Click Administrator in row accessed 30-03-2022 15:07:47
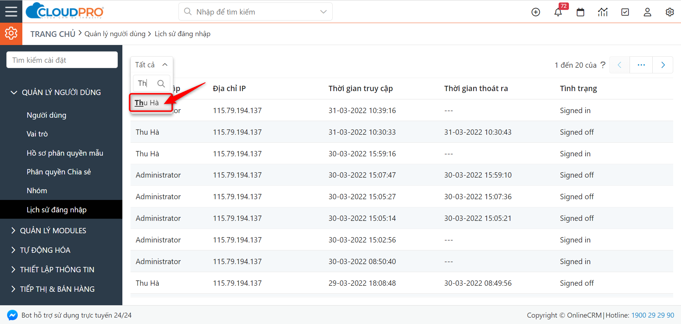 (x=158, y=175)
